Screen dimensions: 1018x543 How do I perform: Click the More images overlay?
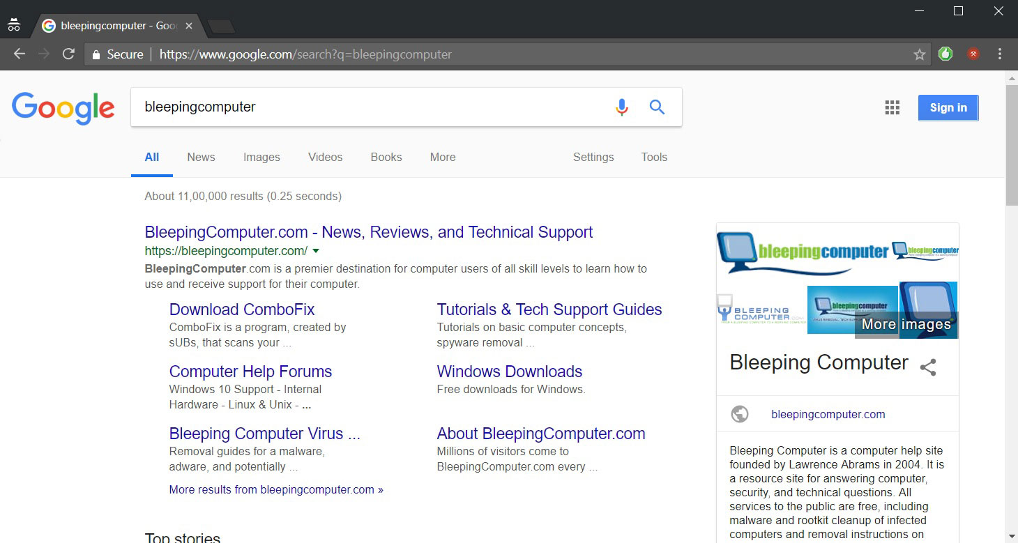[x=906, y=325]
